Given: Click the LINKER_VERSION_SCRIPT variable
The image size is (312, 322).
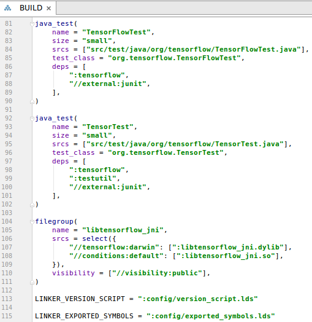Looking at the screenshot, I should coord(80,299).
